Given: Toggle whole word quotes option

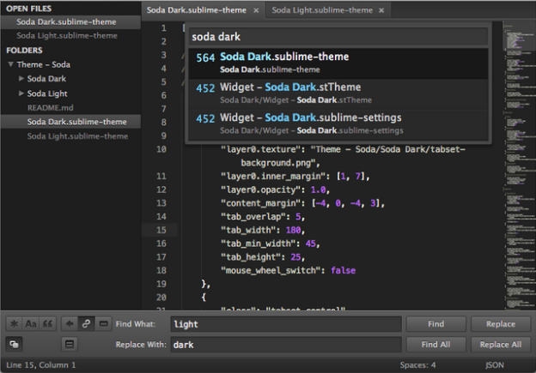Looking at the screenshot, I should point(47,323).
